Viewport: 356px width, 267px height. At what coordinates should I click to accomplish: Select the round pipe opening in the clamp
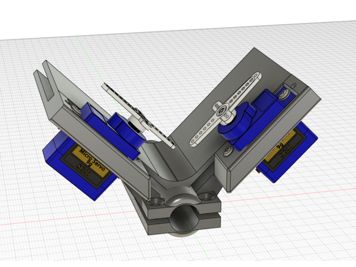(x=183, y=217)
